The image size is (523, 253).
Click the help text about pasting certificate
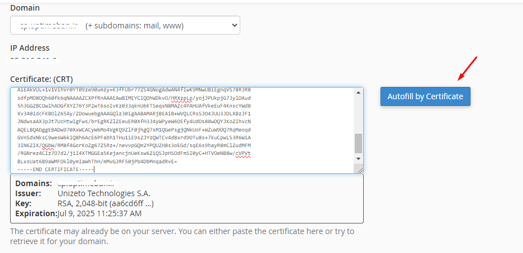pyautogui.click(x=182, y=236)
